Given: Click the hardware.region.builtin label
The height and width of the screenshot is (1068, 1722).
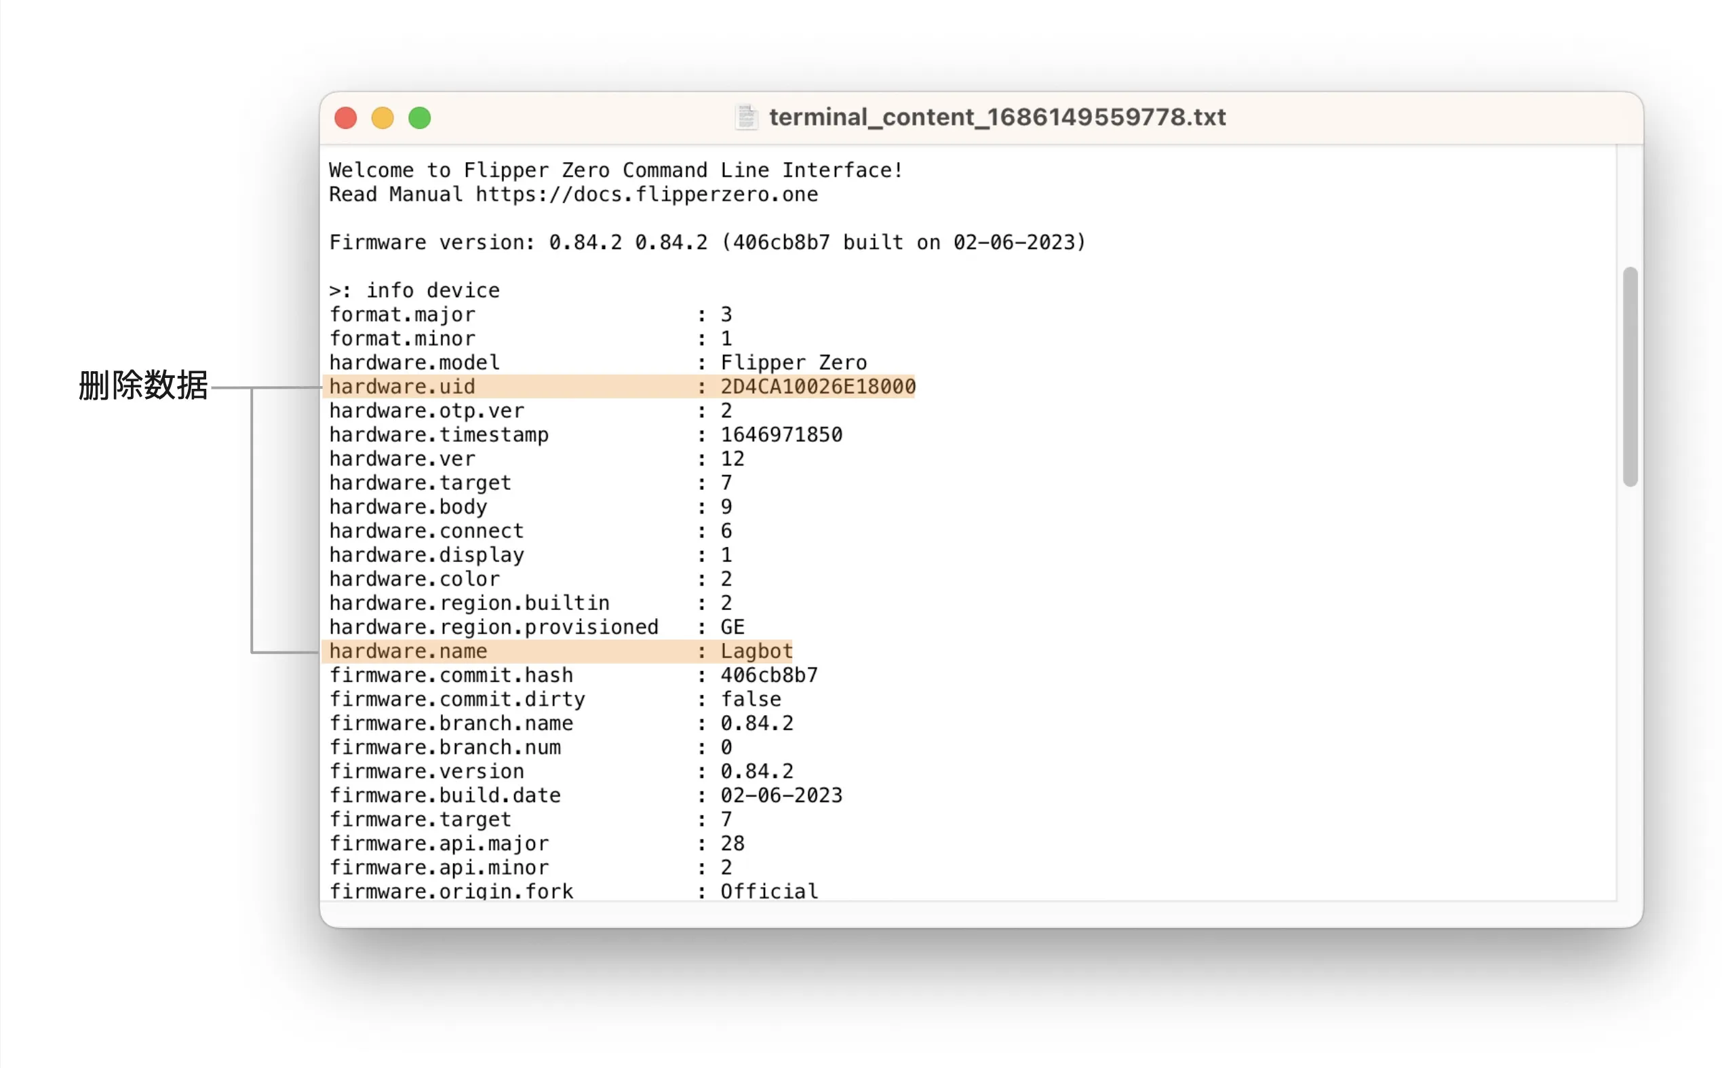Looking at the screenshot, I should pyautogui.click(x=469, y=603).
